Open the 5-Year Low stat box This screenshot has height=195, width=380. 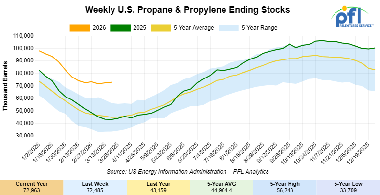348,187
